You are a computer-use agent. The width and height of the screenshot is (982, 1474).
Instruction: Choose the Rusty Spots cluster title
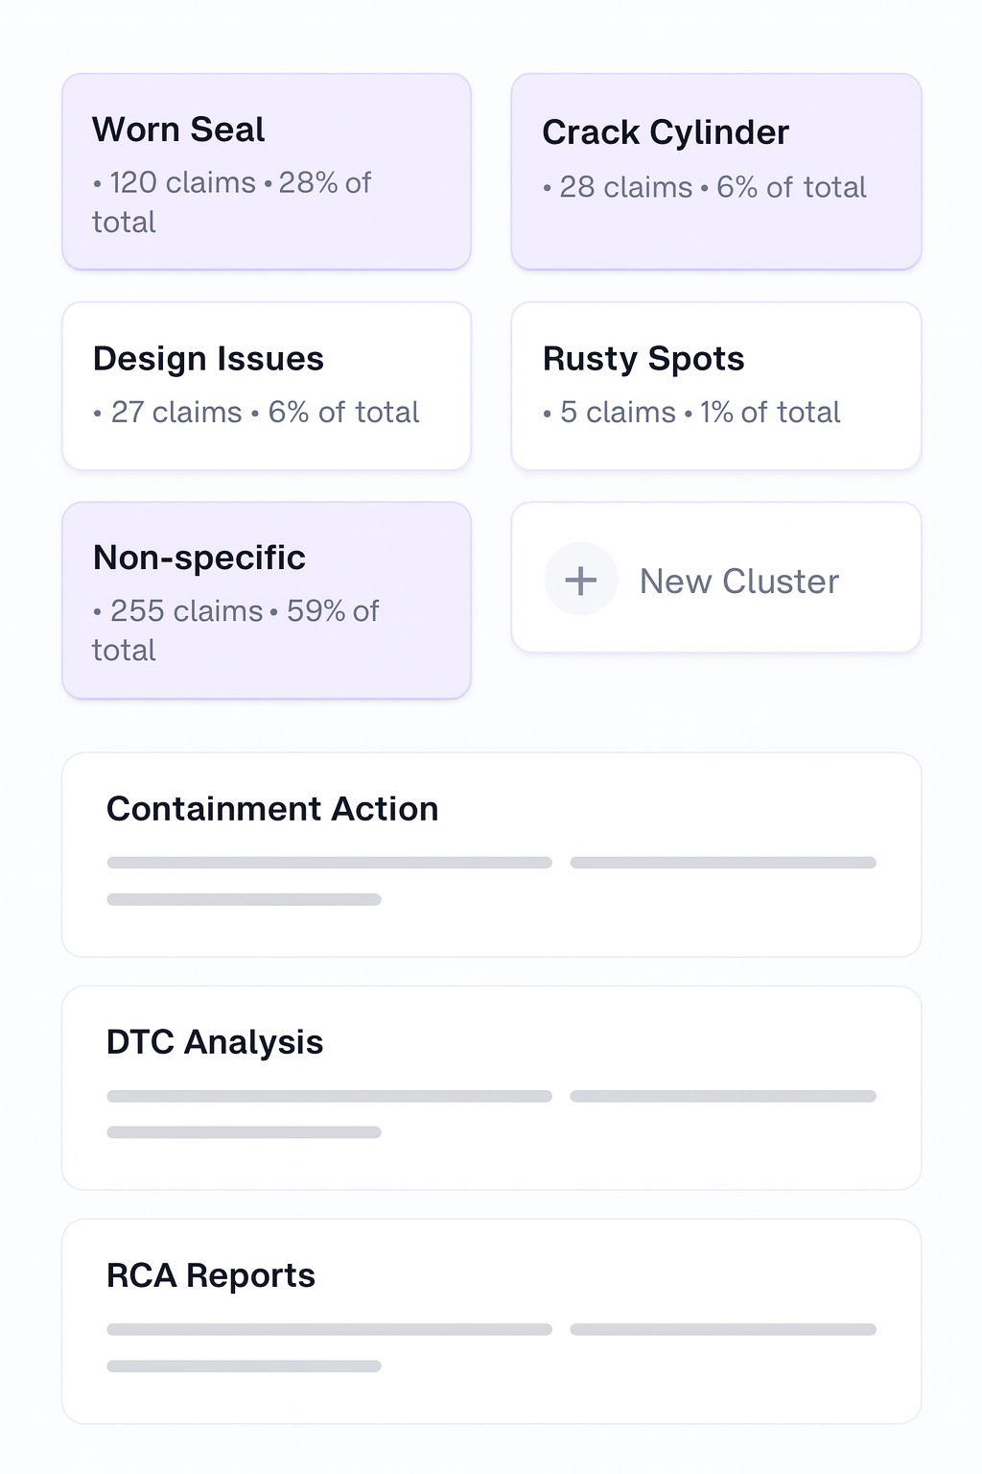click(x=643, y=359)
